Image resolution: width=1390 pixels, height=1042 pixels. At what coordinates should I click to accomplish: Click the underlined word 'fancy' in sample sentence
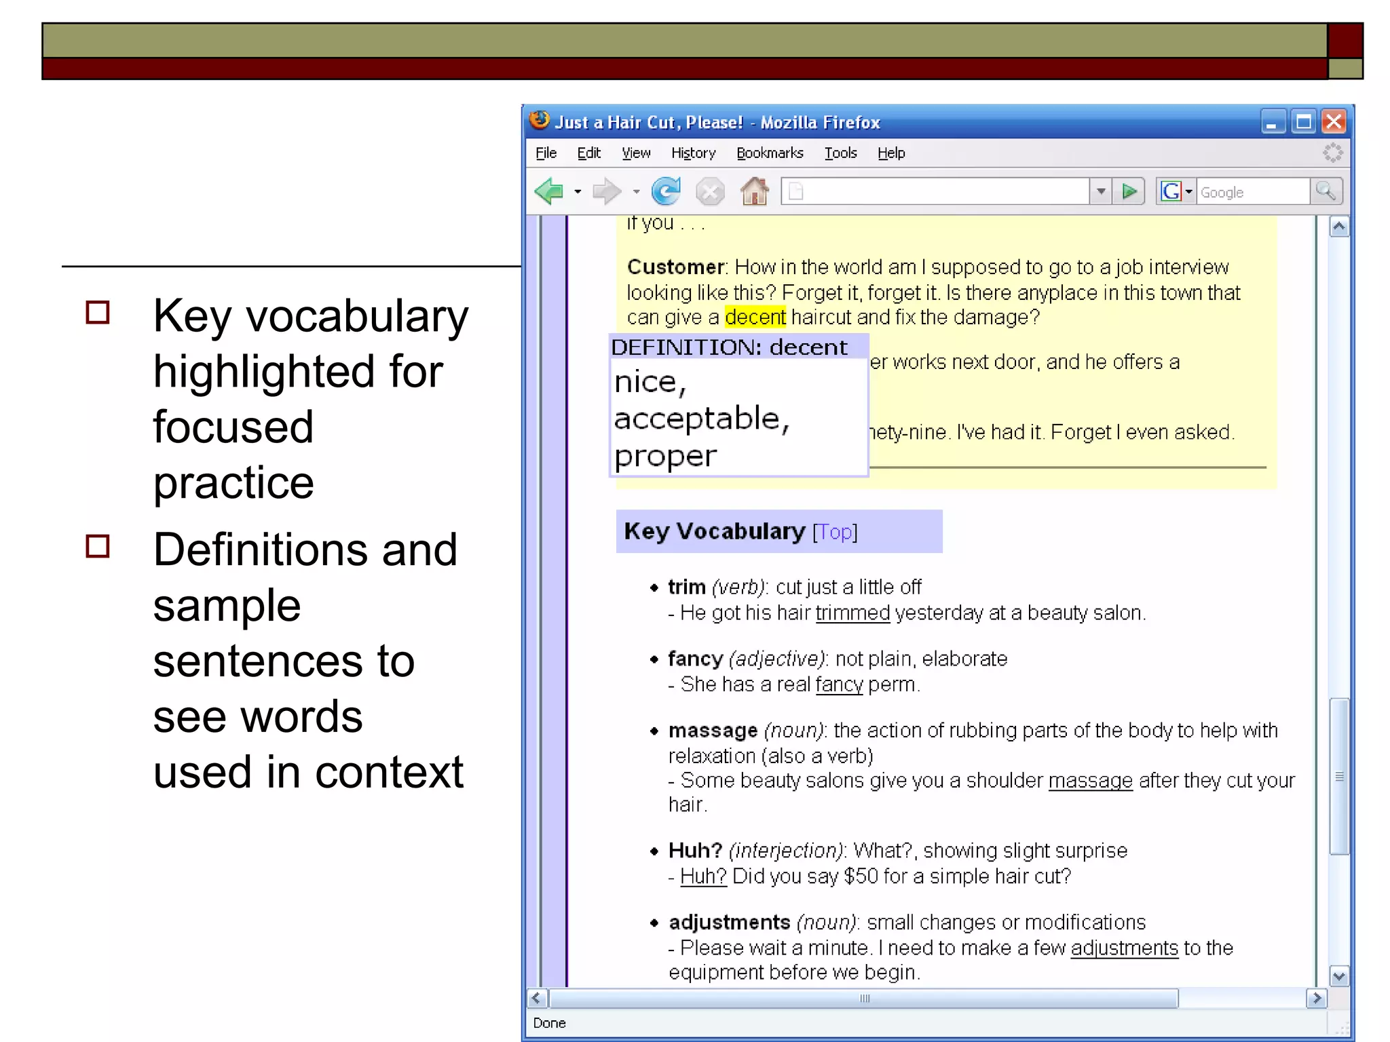(839, 684)
